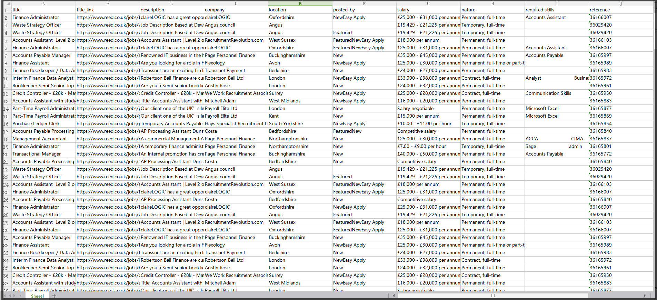Select the 'Communication Skills' cell
The height and width of the screenshot is (300, 657).
[x=557, y=93]
